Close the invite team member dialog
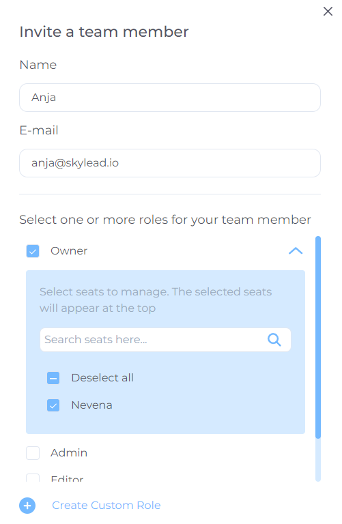342x524 pixels. pos(328,12)
